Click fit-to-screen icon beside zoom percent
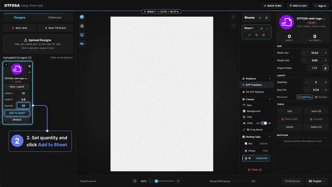Viewport: 332px width, 187px height. pos(135,181)
